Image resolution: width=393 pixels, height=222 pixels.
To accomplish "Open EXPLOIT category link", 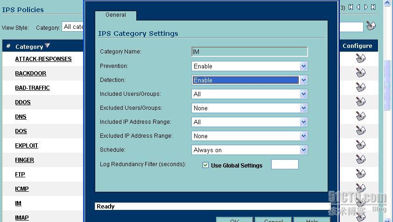I will tap(27, 146).
